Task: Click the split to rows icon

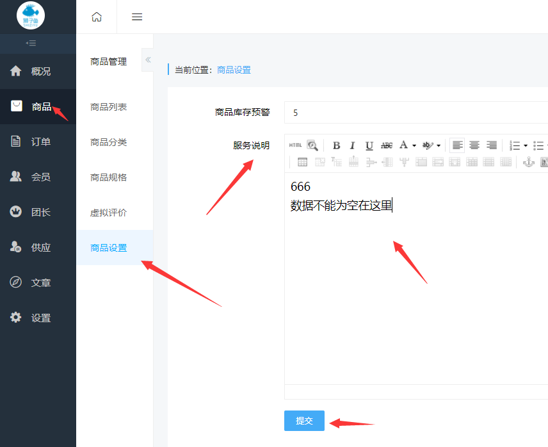Action: coord(488,162)
